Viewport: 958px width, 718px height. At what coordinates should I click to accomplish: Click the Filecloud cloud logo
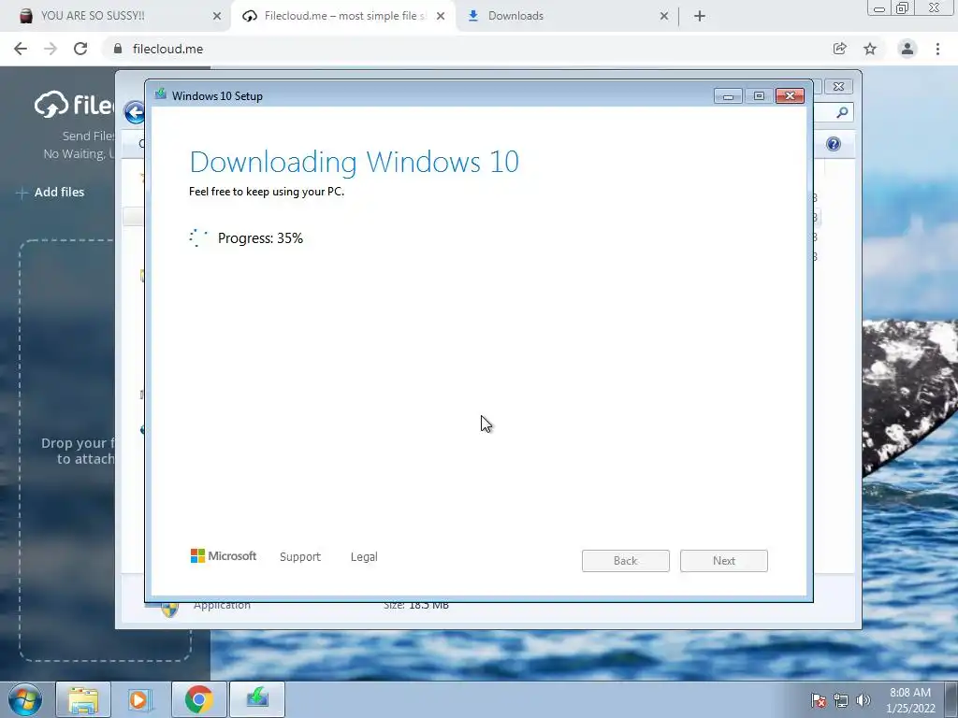(x=51, y=105)
